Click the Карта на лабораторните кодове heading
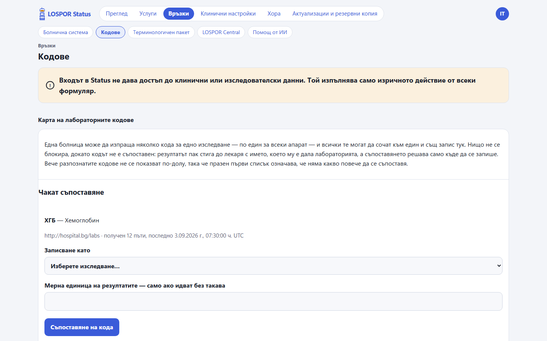The image size is (547, 341). (86, 120)
